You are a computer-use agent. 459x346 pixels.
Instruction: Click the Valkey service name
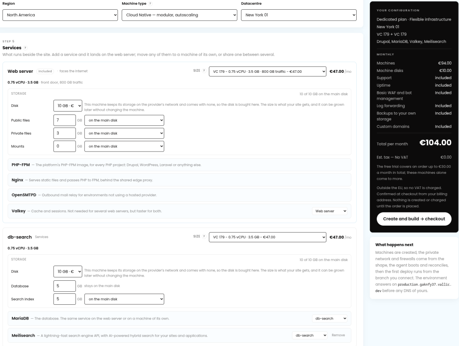[x=19, y=211]
